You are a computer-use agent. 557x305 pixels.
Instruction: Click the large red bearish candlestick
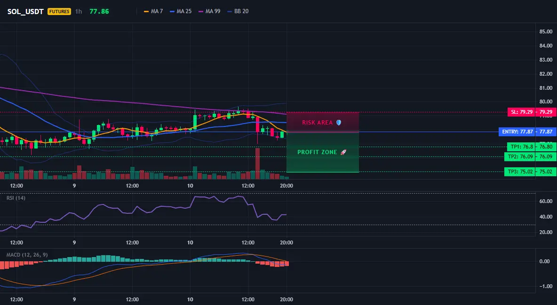[x=257, y=125]
